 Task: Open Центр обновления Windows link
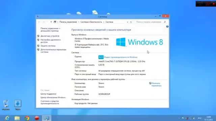[x=53, y=97]
